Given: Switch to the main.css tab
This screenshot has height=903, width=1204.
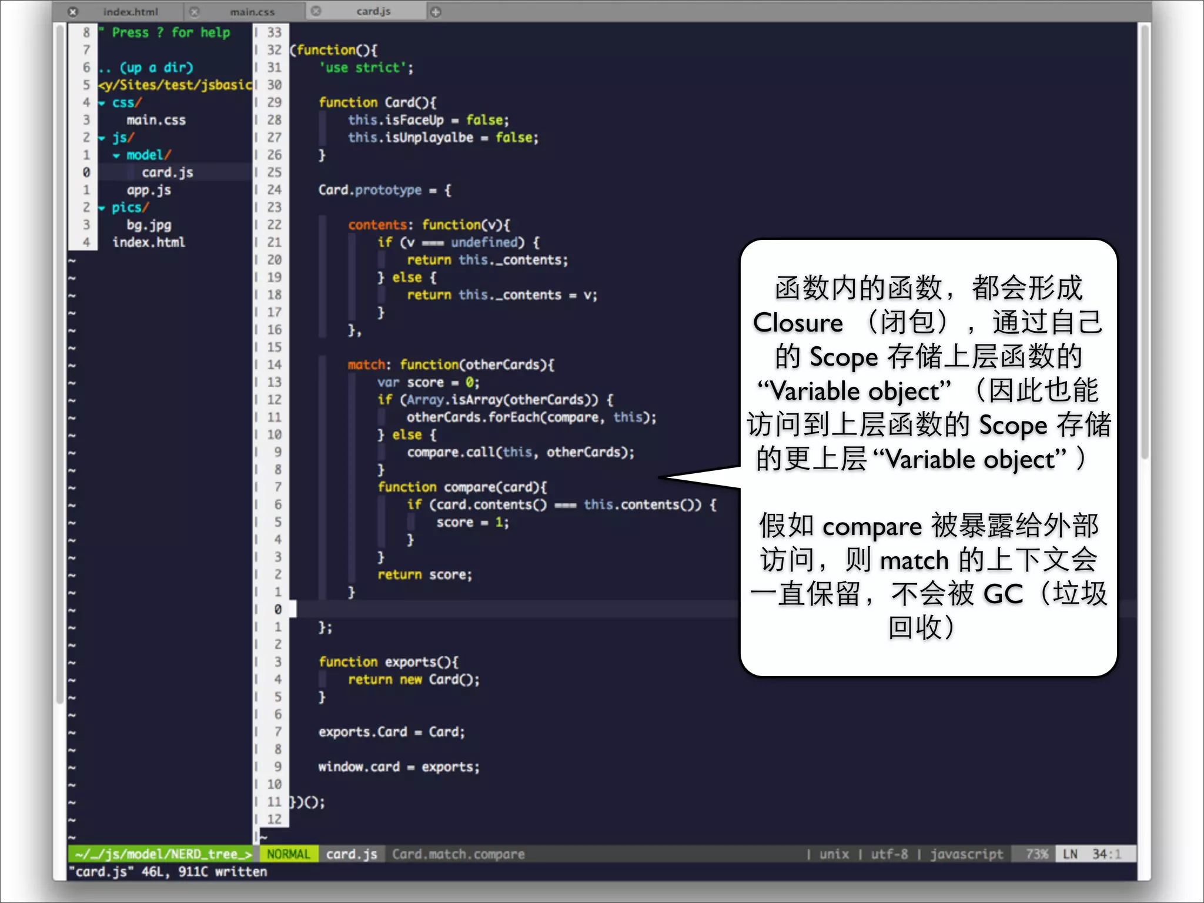Looking at the screenshot, I should 252,11.
